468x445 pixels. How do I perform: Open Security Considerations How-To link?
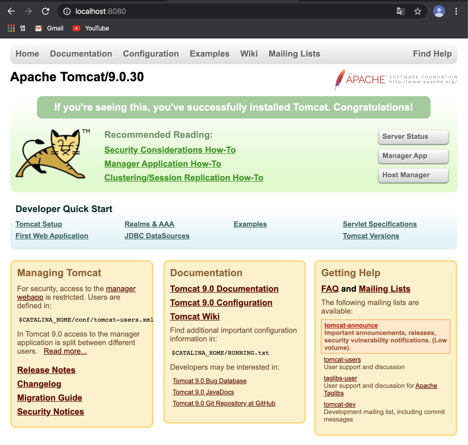click(x=170, y=150)
